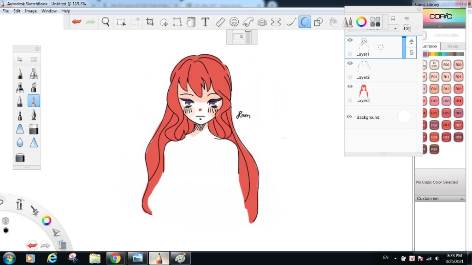
Task: Enable the Ruler guide
Action: [220, 22]
